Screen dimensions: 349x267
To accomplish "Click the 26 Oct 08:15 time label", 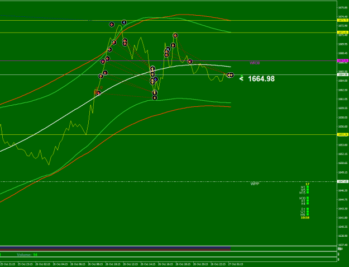I will [95, 264].
